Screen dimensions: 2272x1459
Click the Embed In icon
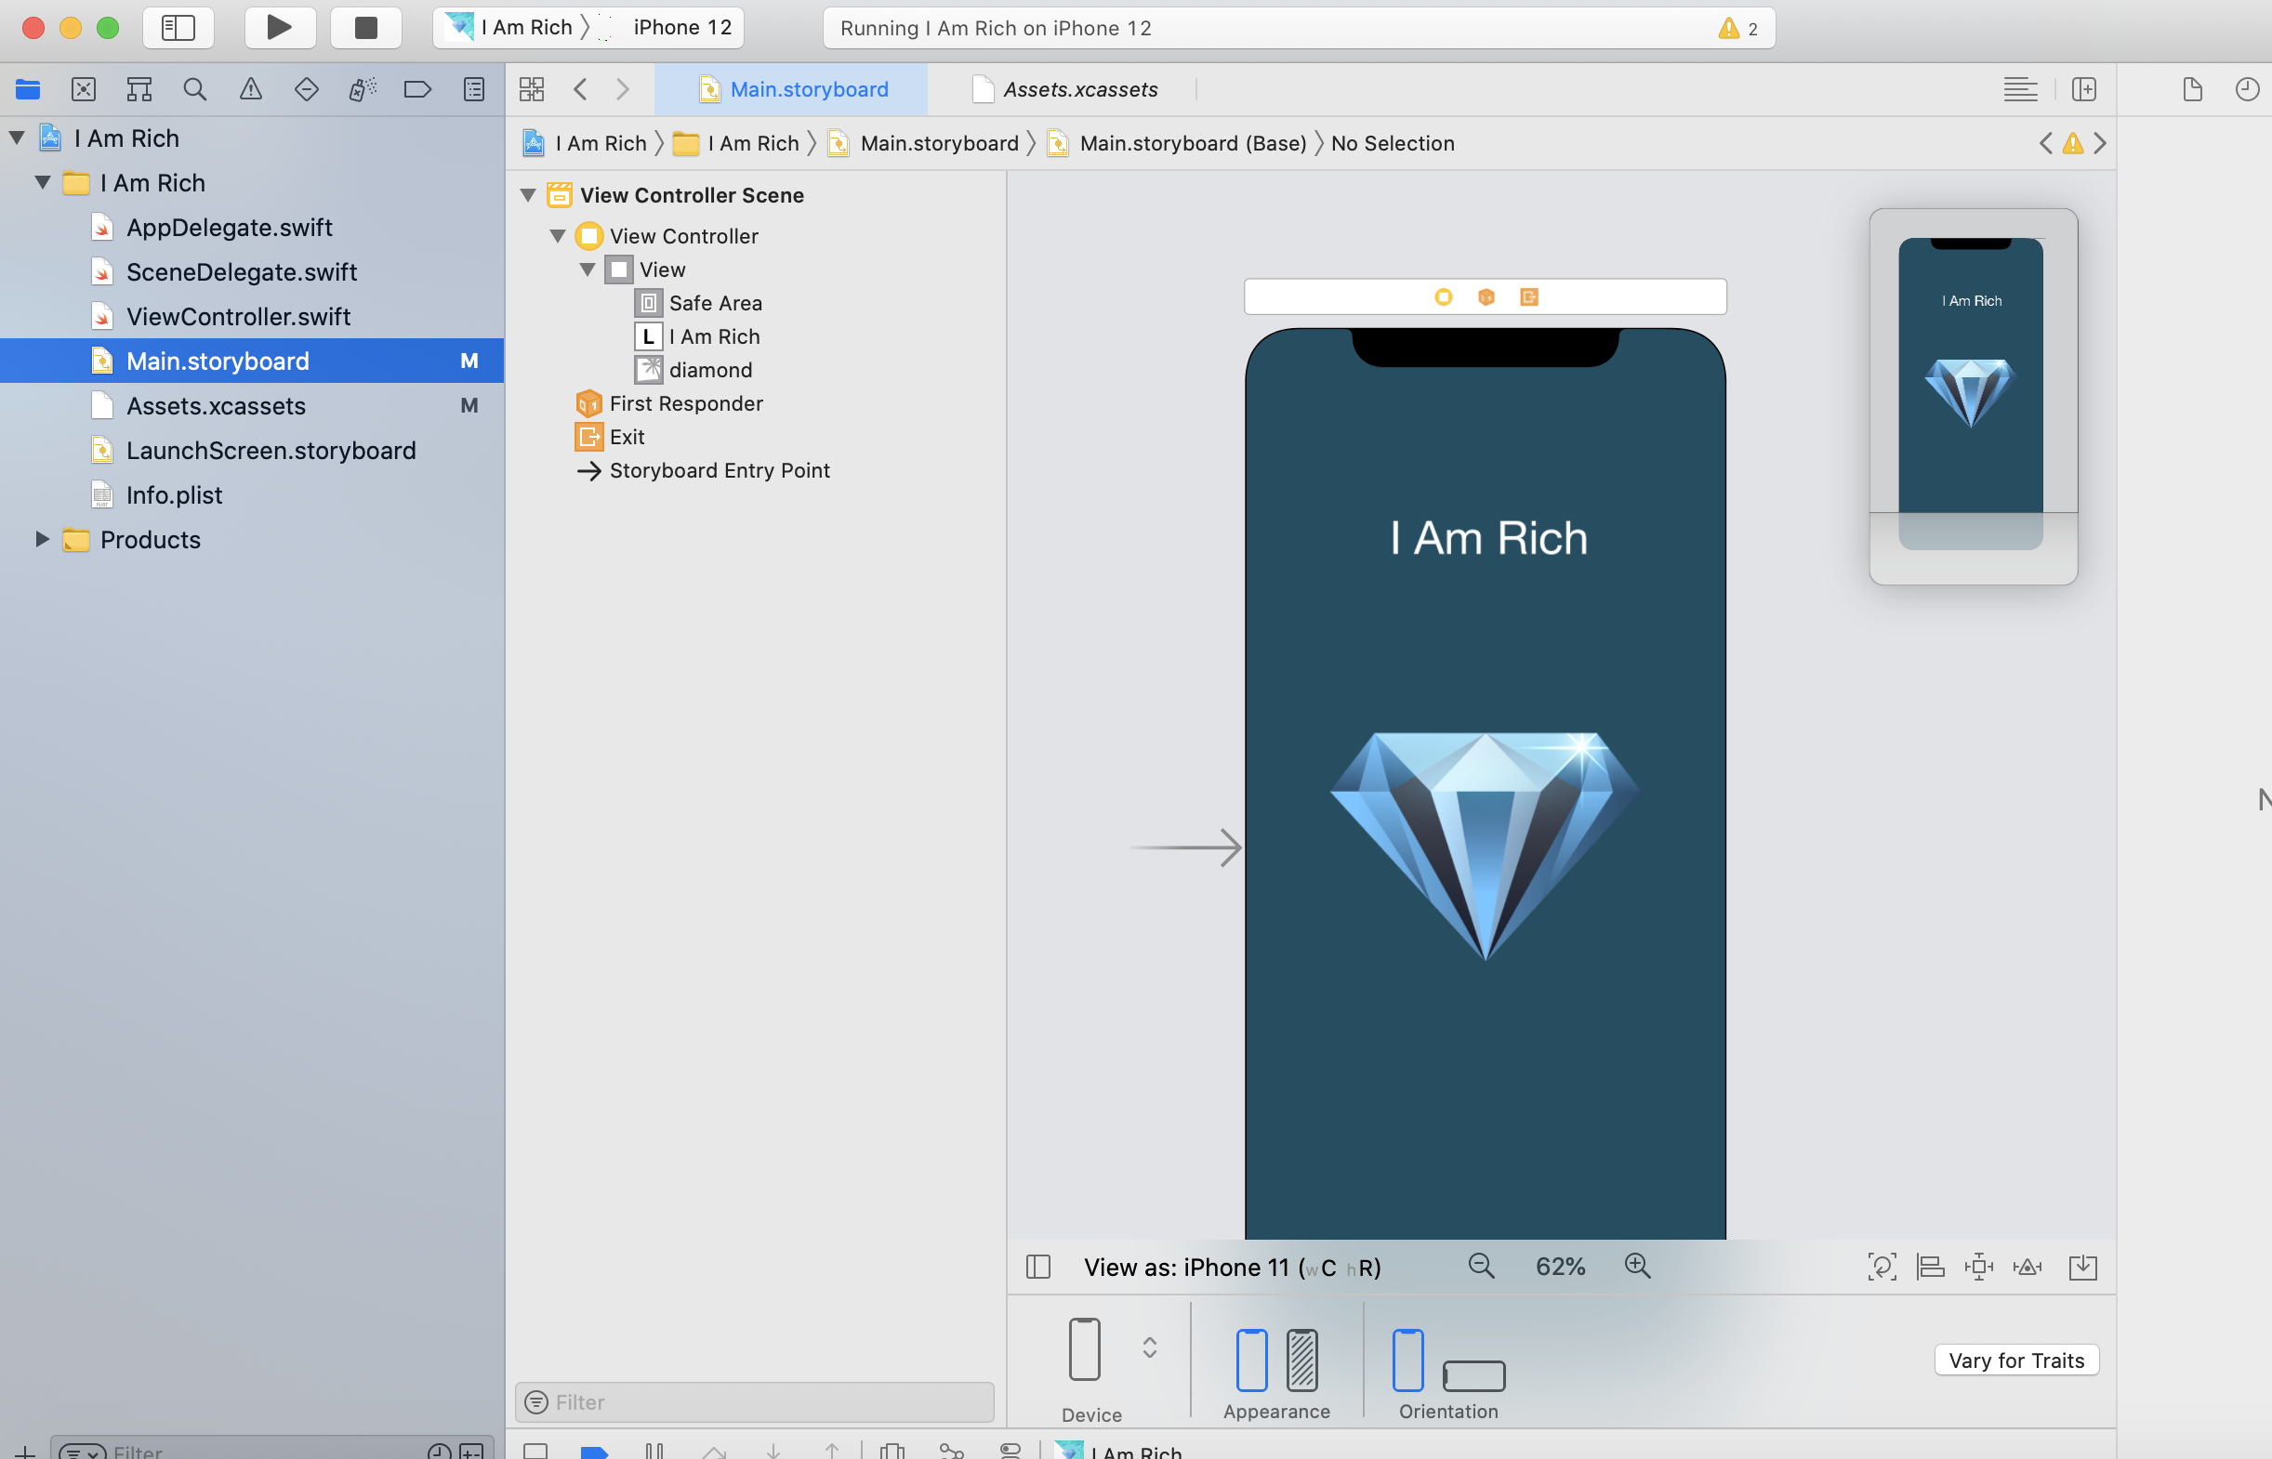2082,1267
